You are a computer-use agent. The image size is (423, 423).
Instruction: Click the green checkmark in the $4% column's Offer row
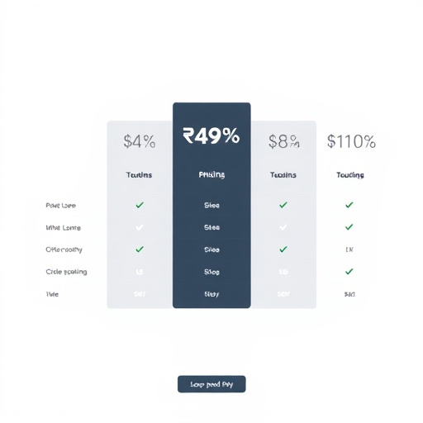coord(140,250)
